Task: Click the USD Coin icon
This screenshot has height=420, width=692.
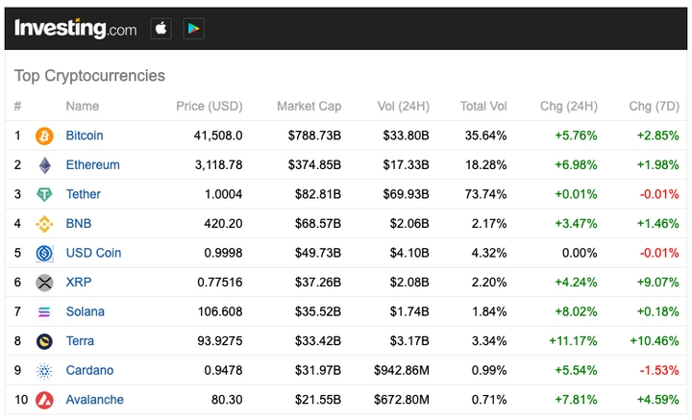Action: (x=44, y=253)
